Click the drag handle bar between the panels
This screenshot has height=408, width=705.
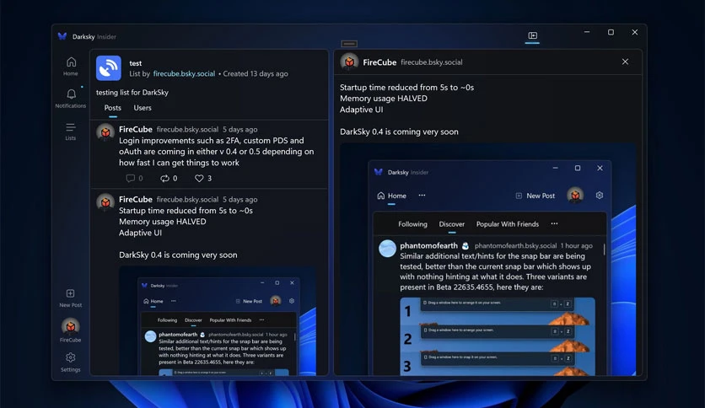(349, 44)
